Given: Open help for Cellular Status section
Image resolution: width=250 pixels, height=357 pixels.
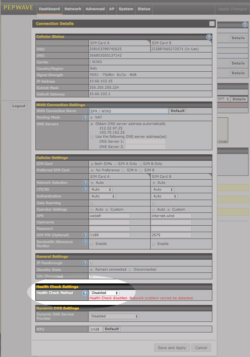Looking at the screenshot, I should tap(209, 37).
